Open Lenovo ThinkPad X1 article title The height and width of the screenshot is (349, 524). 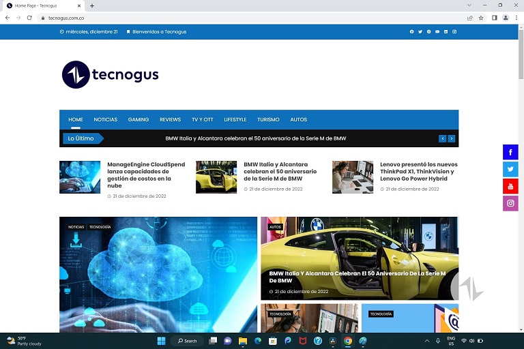tap(419, 171)
